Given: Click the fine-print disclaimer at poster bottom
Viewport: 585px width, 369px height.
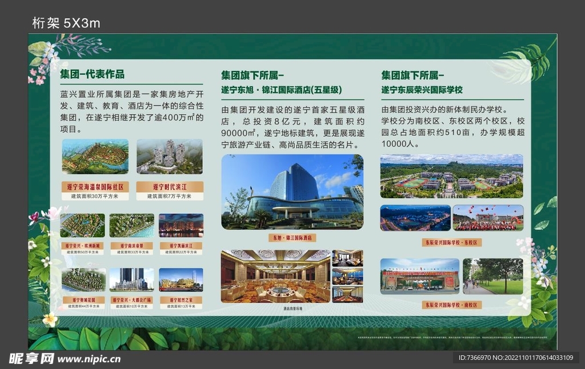Looking at the screenshot, I should 452,338.
